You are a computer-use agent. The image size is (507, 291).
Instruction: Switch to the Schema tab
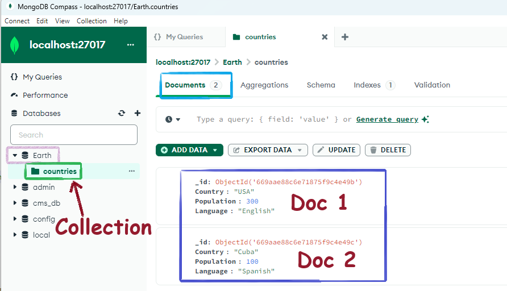point(321,85)
